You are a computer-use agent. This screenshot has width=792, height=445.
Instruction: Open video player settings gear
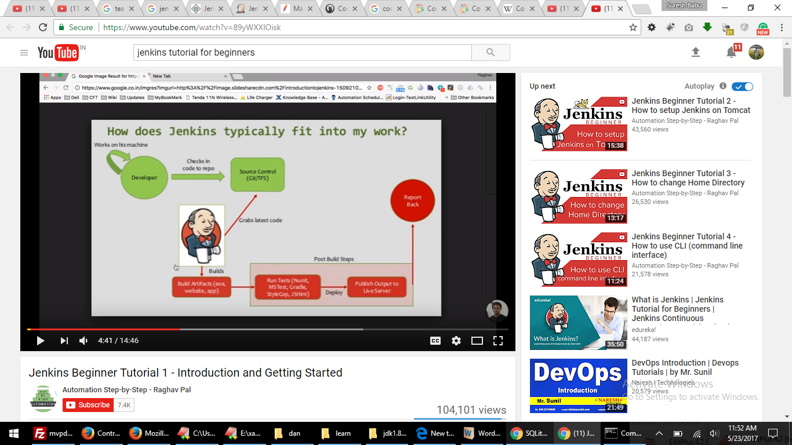click(x=456, y=341)
